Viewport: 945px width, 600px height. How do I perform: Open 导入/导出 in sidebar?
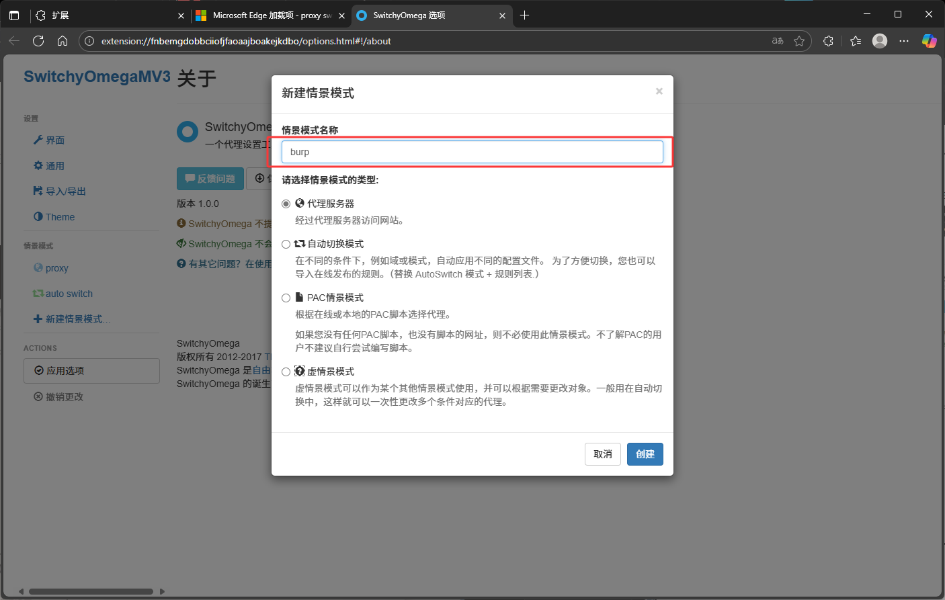pos(60,191)
